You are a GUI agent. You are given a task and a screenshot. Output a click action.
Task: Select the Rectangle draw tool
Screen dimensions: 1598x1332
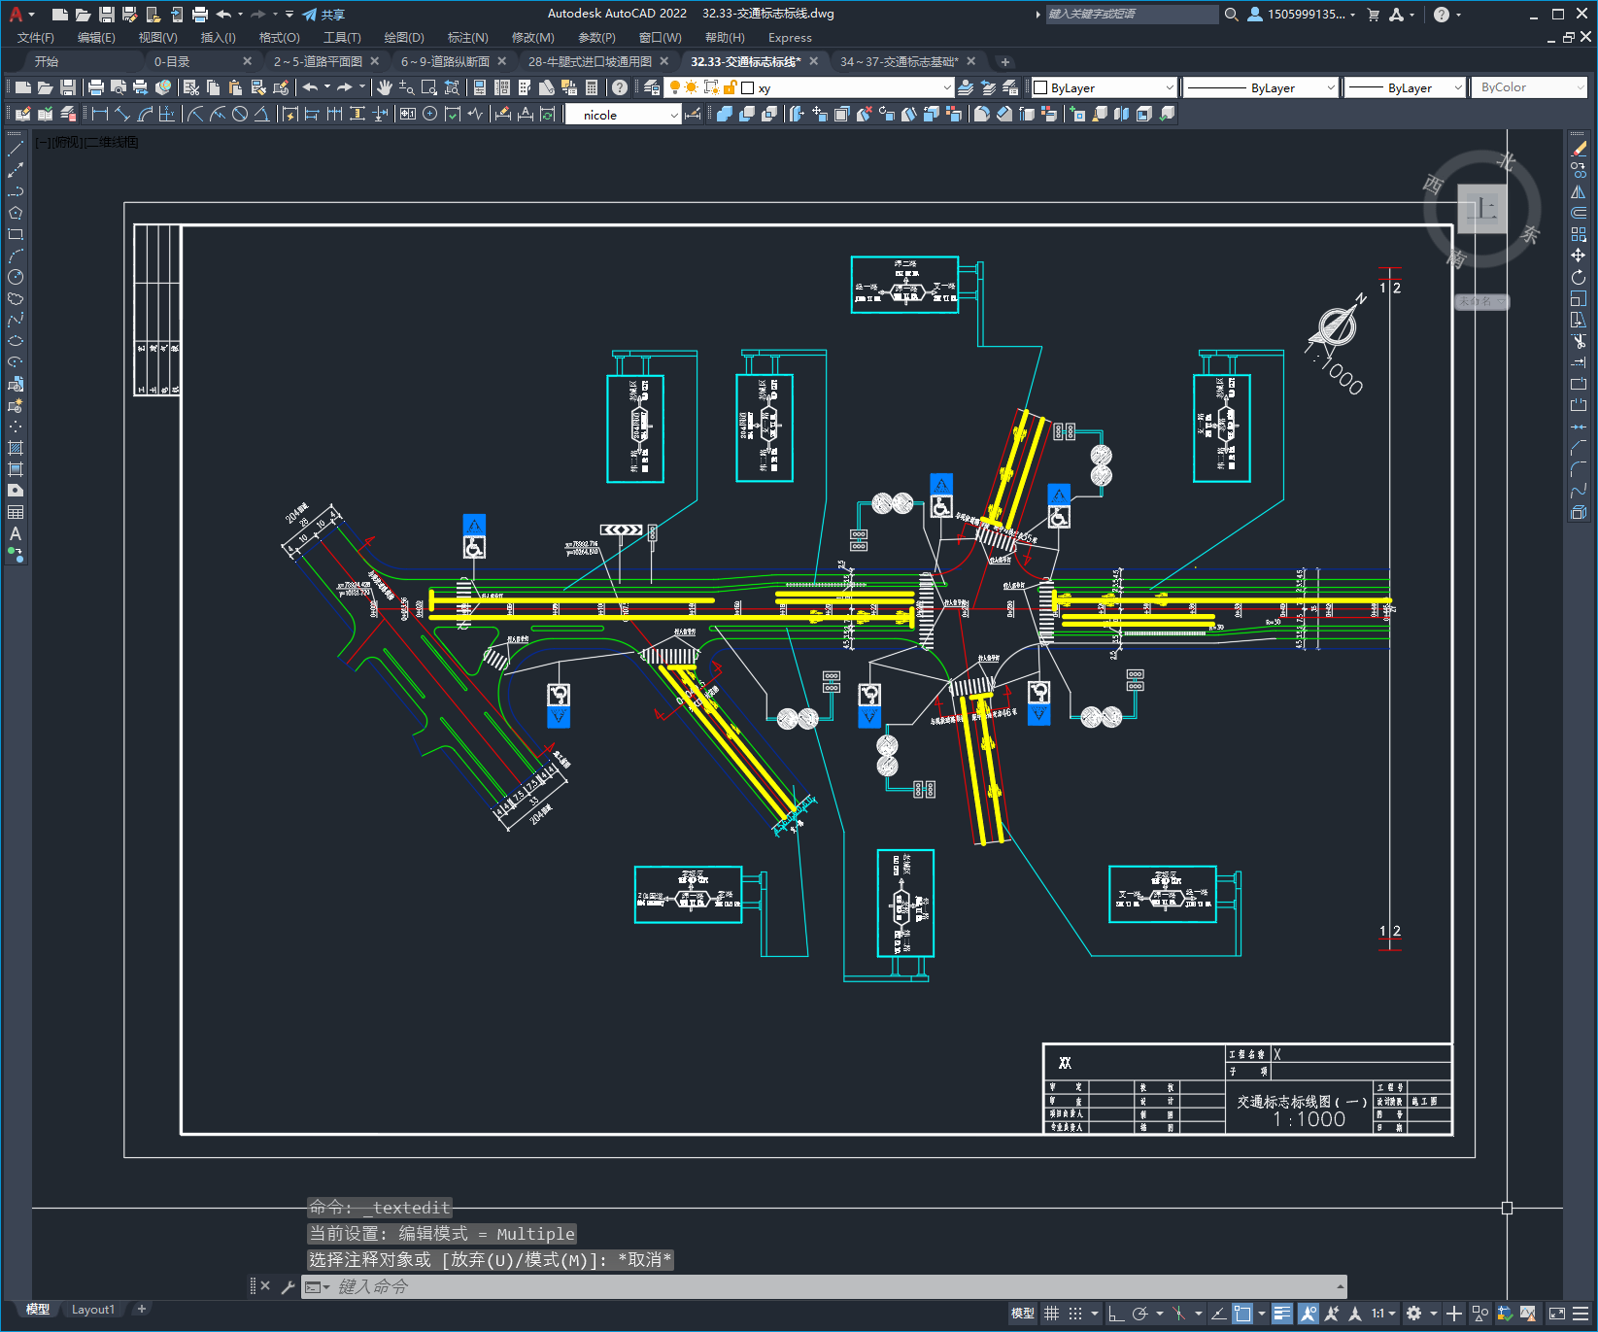point(16,234)
